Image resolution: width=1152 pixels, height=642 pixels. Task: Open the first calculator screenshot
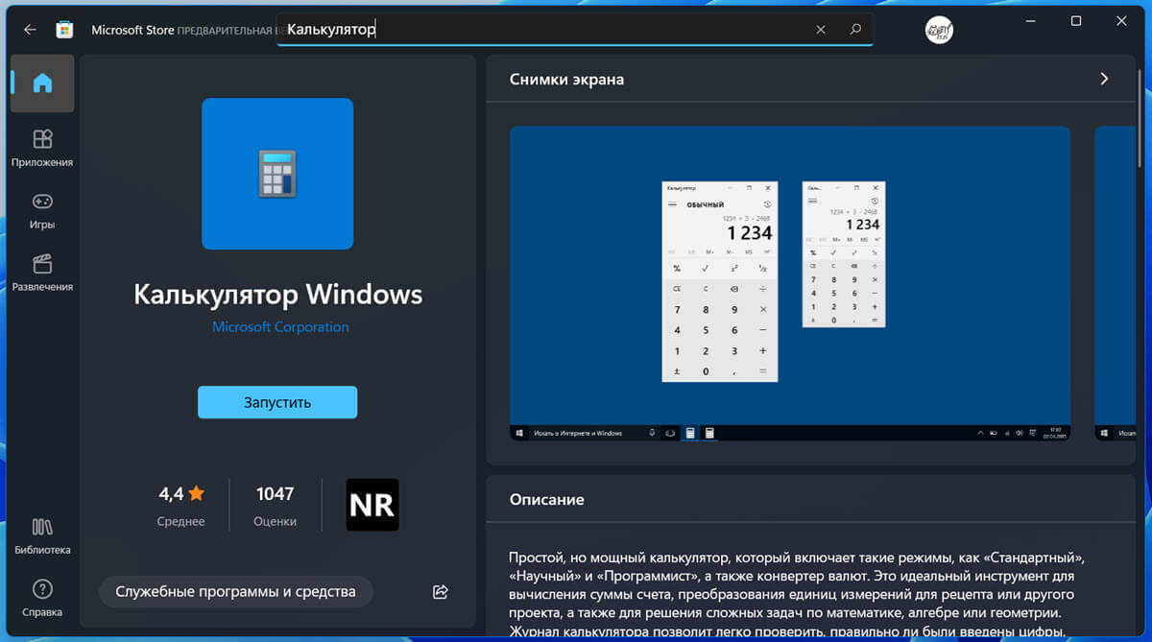(789, 283)
